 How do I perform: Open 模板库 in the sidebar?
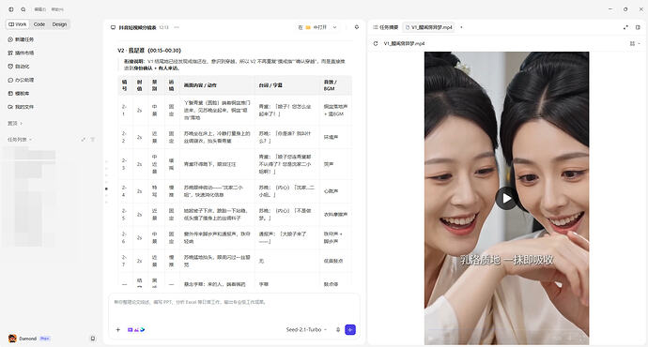[x=19, y=93]
